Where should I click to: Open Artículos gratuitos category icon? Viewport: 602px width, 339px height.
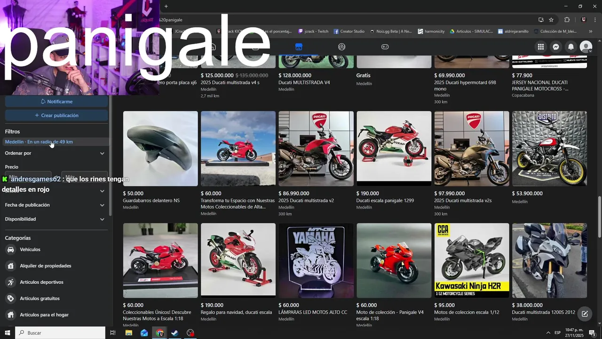point(10,299)
